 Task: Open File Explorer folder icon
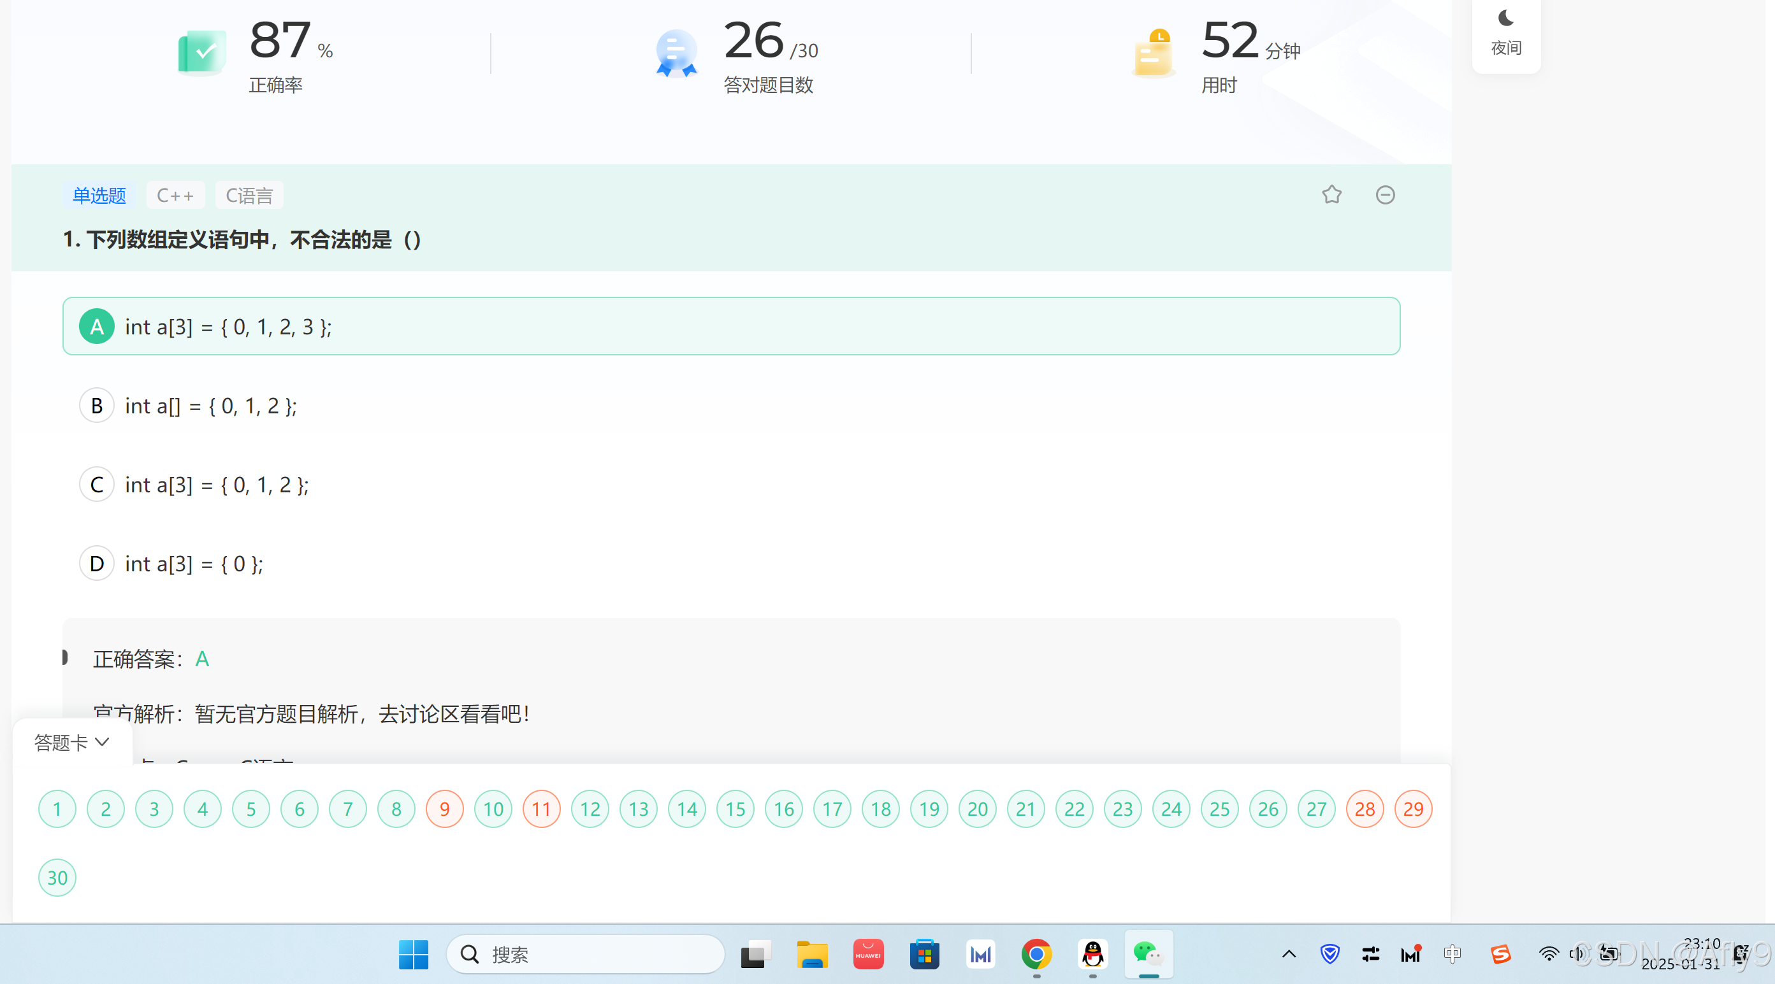[812, 955]
